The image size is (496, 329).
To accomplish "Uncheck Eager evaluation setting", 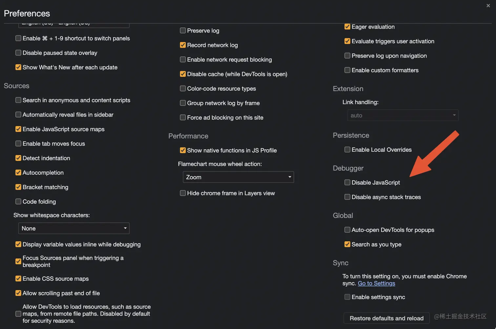I will [x=347, y=27].
